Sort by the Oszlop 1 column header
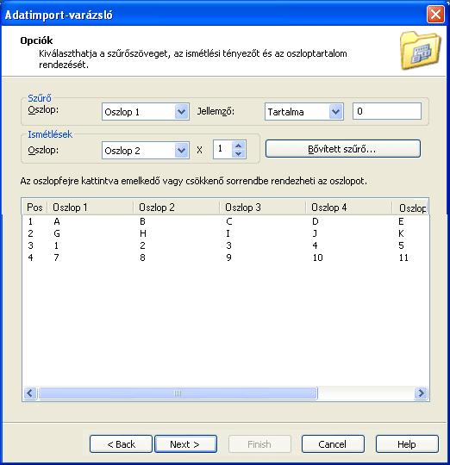The height and width of the screenshot is (465, 450). [x=91, y=207]
